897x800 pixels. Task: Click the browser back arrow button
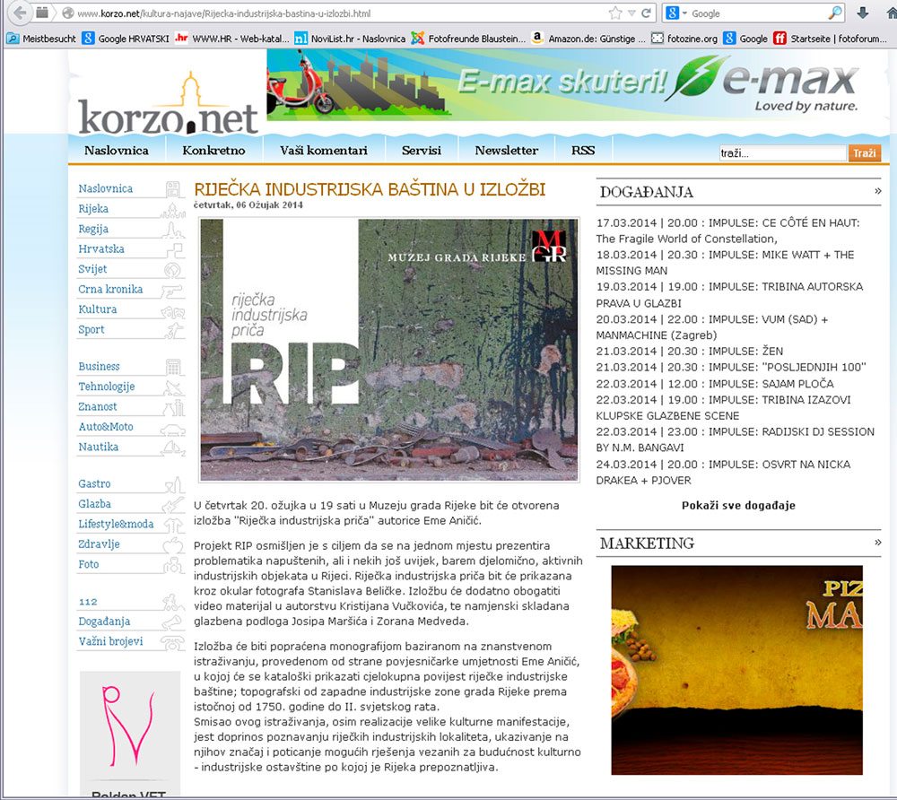click(19, 13)
